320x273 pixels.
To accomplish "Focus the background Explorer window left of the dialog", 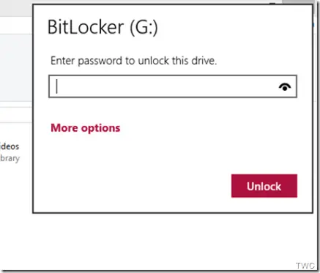I will coord(15,73).
